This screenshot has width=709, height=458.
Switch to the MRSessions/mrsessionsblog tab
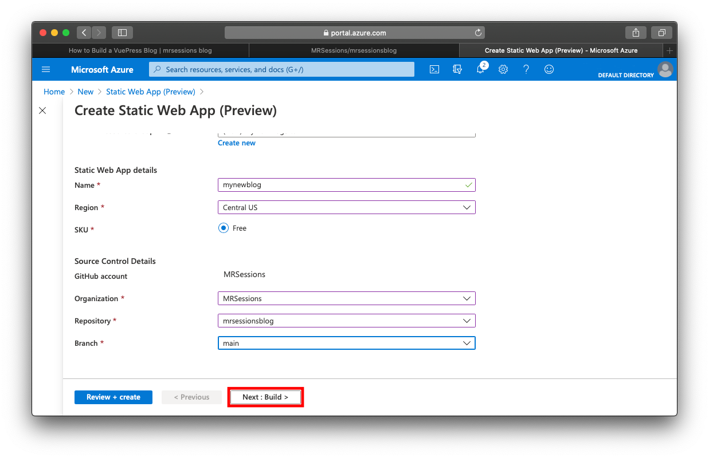coord(354,50)
